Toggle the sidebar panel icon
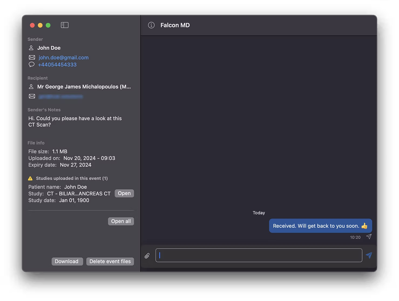 click(65, 25)
